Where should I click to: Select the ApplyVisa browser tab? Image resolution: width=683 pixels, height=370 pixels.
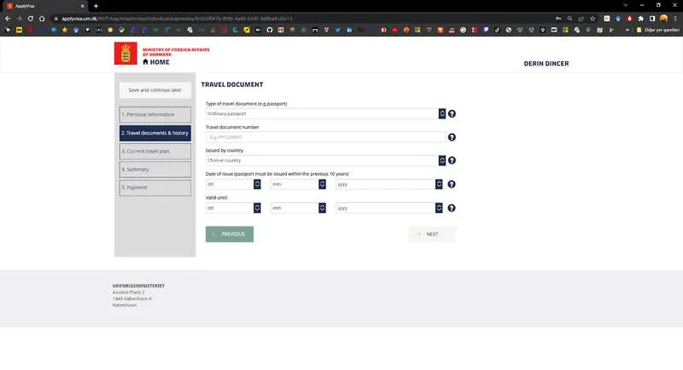click(44, 6)
